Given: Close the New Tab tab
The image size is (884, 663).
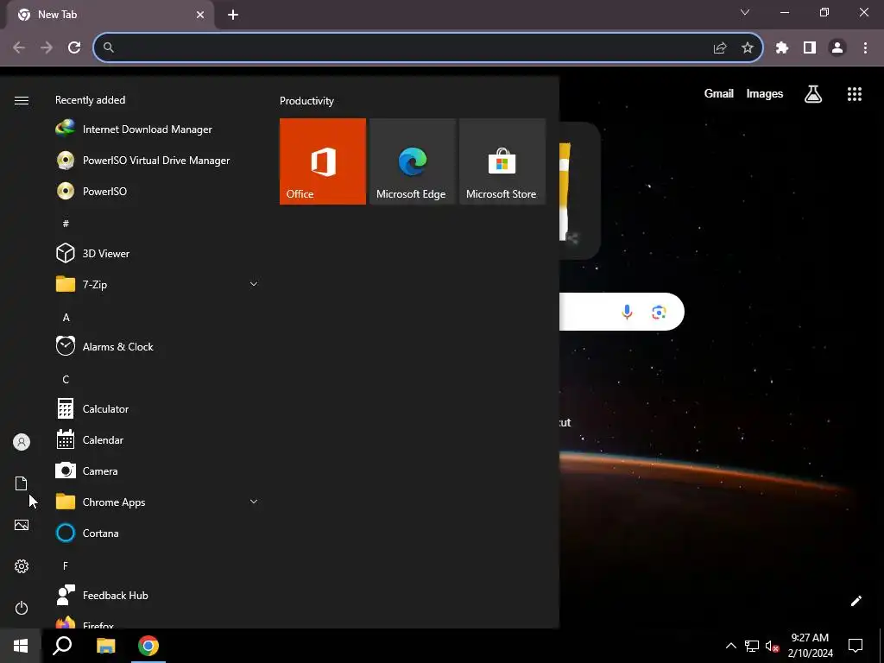Looking at the screenshot, I should click(x=200, y=15).
